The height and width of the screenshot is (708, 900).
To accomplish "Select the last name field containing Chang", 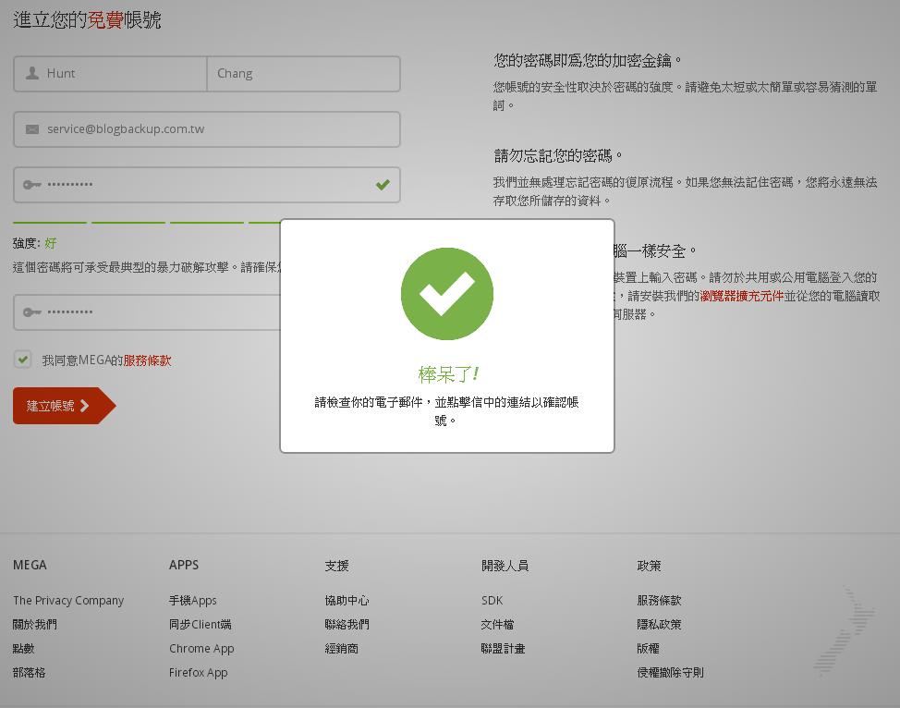I will tap(304, 74).
